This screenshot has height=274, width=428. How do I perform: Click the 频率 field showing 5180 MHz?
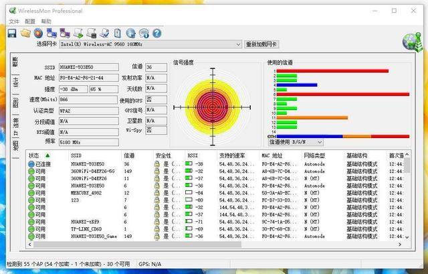click(x=89, y=142)
